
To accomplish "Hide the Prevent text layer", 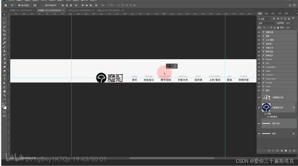I will (259, 59).
